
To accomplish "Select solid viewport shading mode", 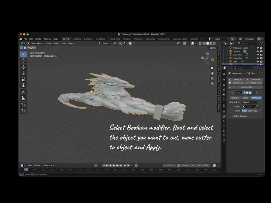I will tap(208, 43).
